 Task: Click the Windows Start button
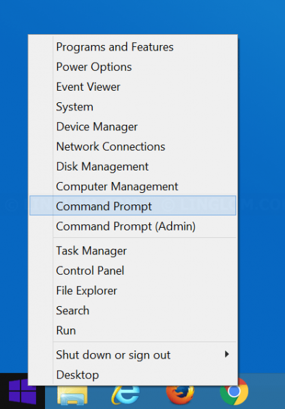(22, 391)
